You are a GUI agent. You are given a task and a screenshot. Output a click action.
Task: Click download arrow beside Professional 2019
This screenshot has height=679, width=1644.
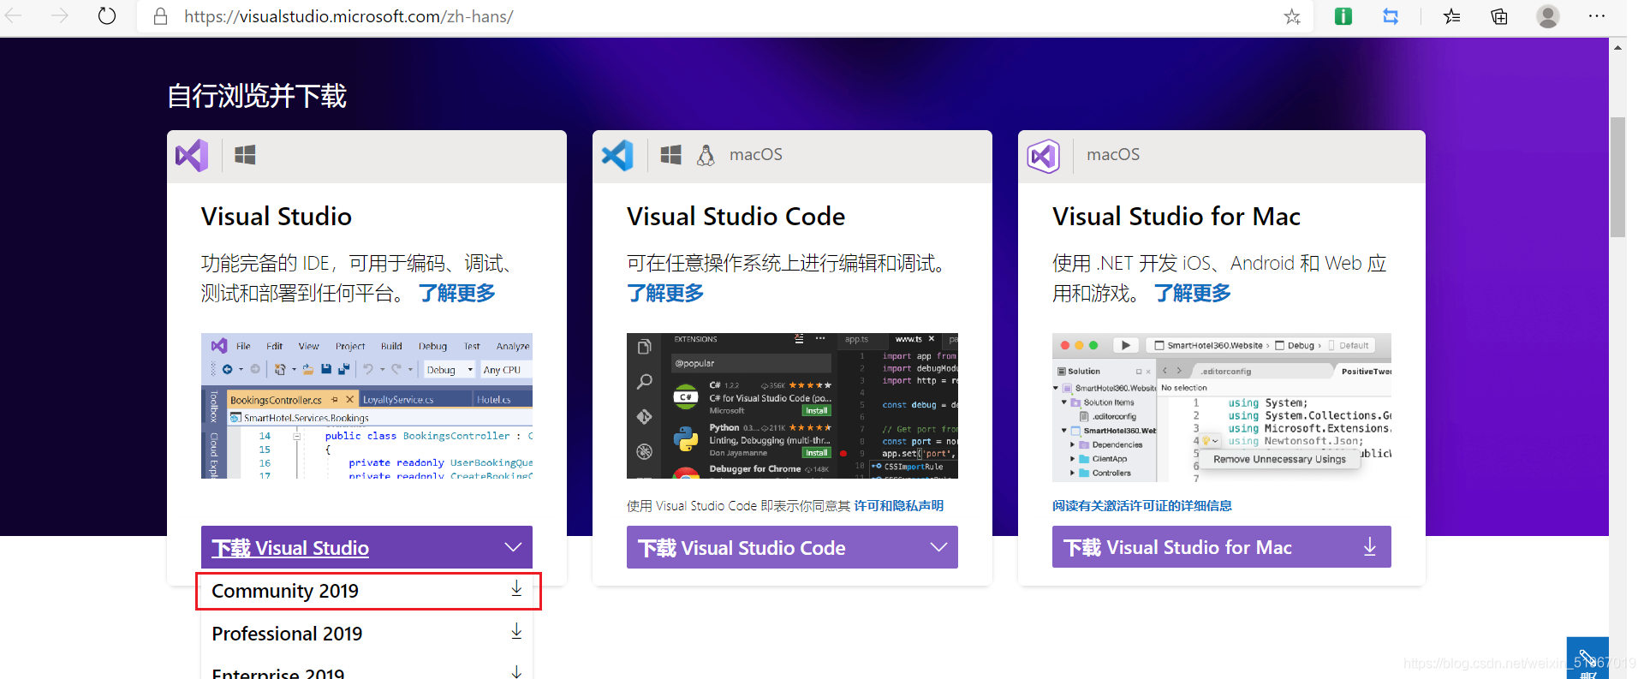[x=516, y=632]
